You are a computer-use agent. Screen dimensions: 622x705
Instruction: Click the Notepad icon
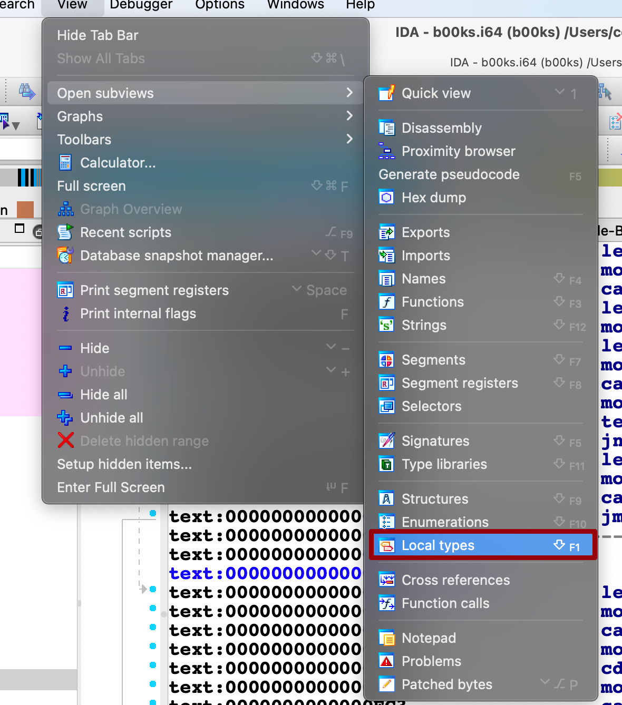pyautogui.click(x=386, y=638)
